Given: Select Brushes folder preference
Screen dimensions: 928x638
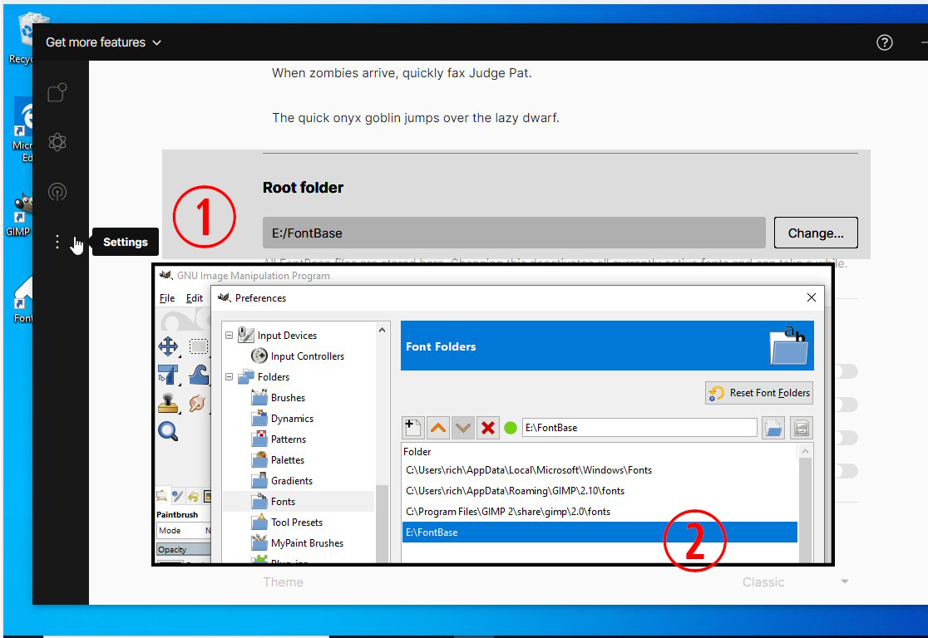Looking at the screenshot, I should (289, 397).
